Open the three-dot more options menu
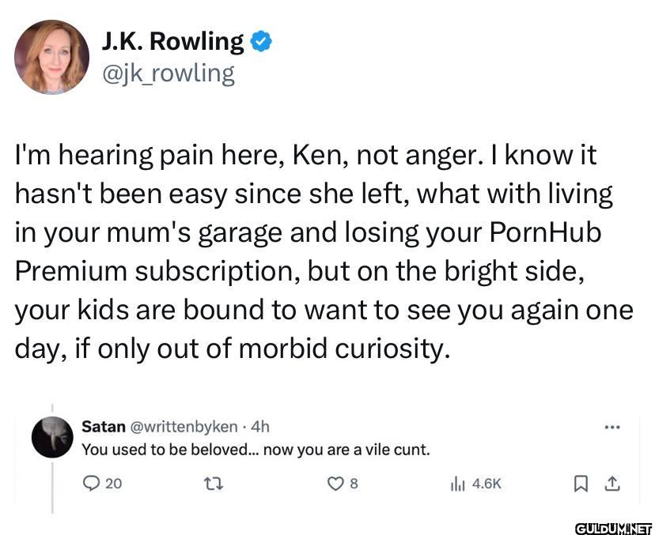The height and width of the screenshot is (535, 655). (611, 427)
